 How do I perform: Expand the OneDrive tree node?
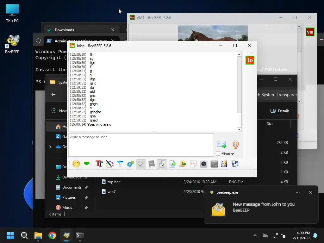point(50,147)
